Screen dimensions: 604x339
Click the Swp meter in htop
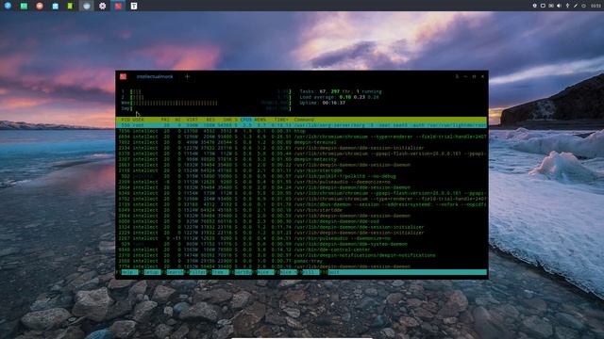(206, 109)
